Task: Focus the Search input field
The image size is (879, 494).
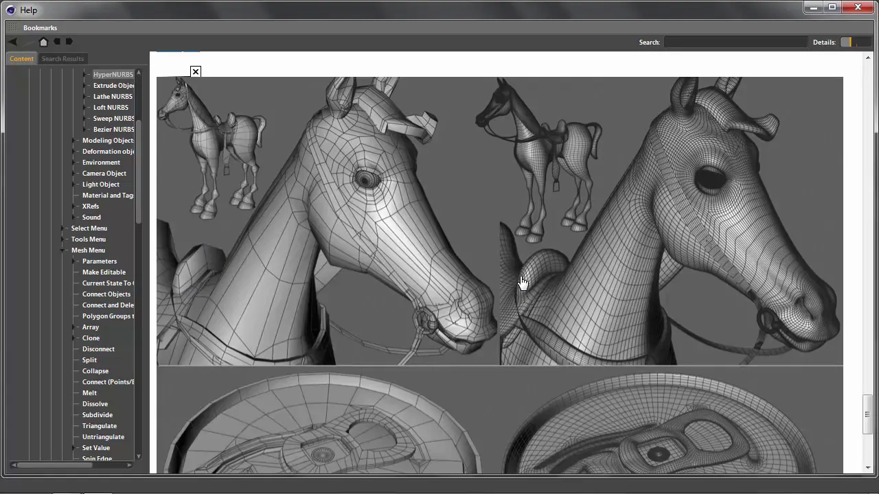Action: click(x=735, y=42)
